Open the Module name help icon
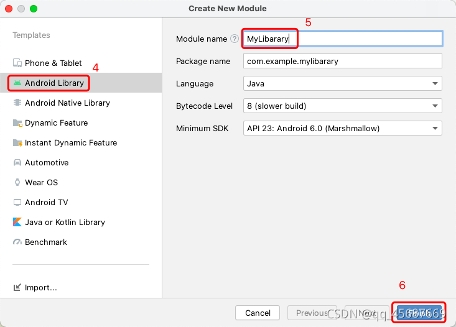Image resolution: width=456 pixels, height=327 pixels. coord(235,39)
